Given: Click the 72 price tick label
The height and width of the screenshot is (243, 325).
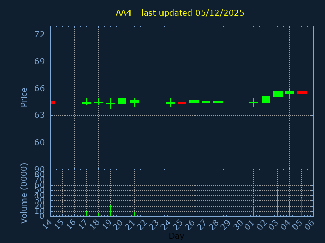Looking at the screenshot, I should pos(39,35).
